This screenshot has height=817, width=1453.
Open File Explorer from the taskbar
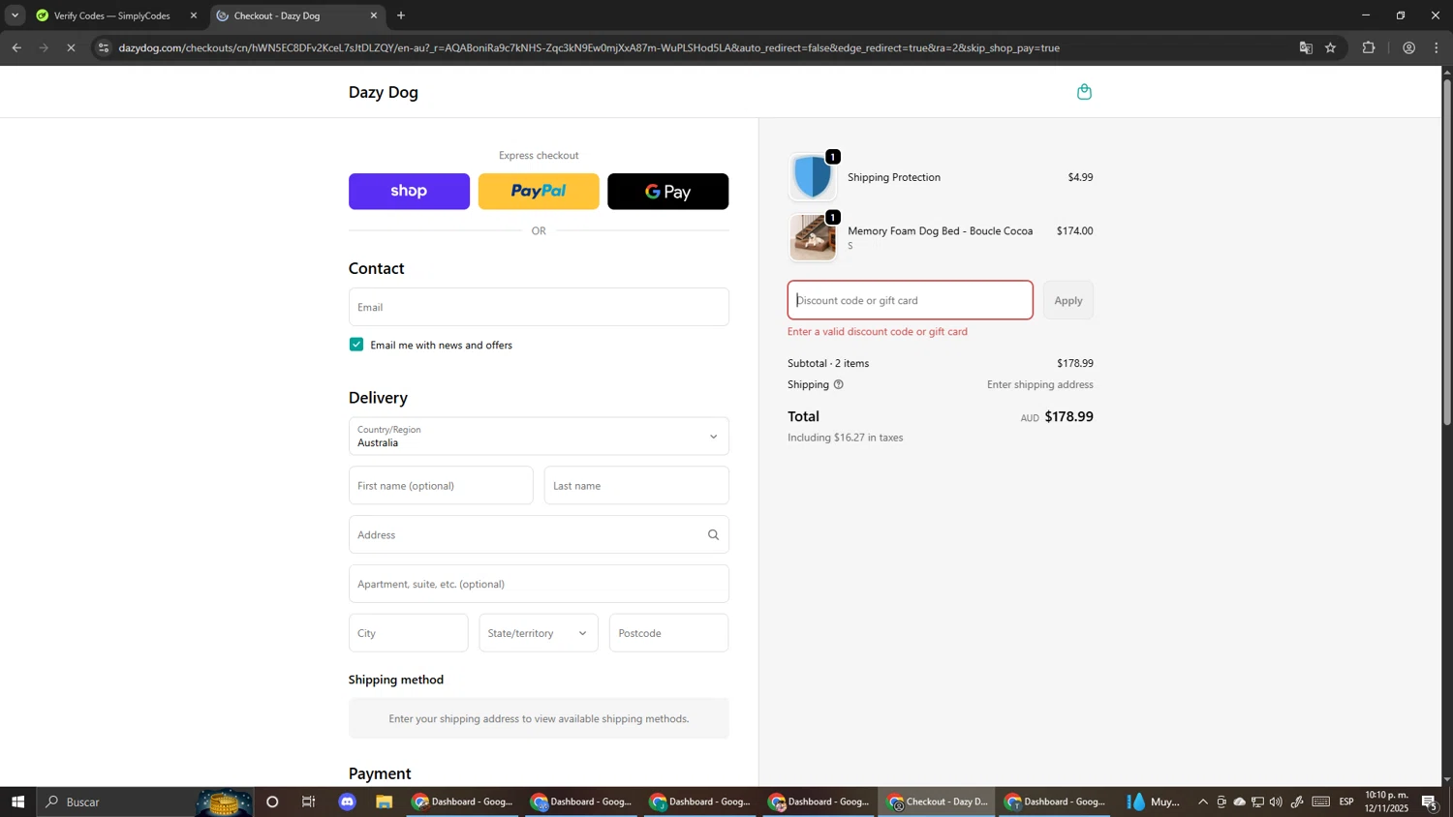point(385,802)
